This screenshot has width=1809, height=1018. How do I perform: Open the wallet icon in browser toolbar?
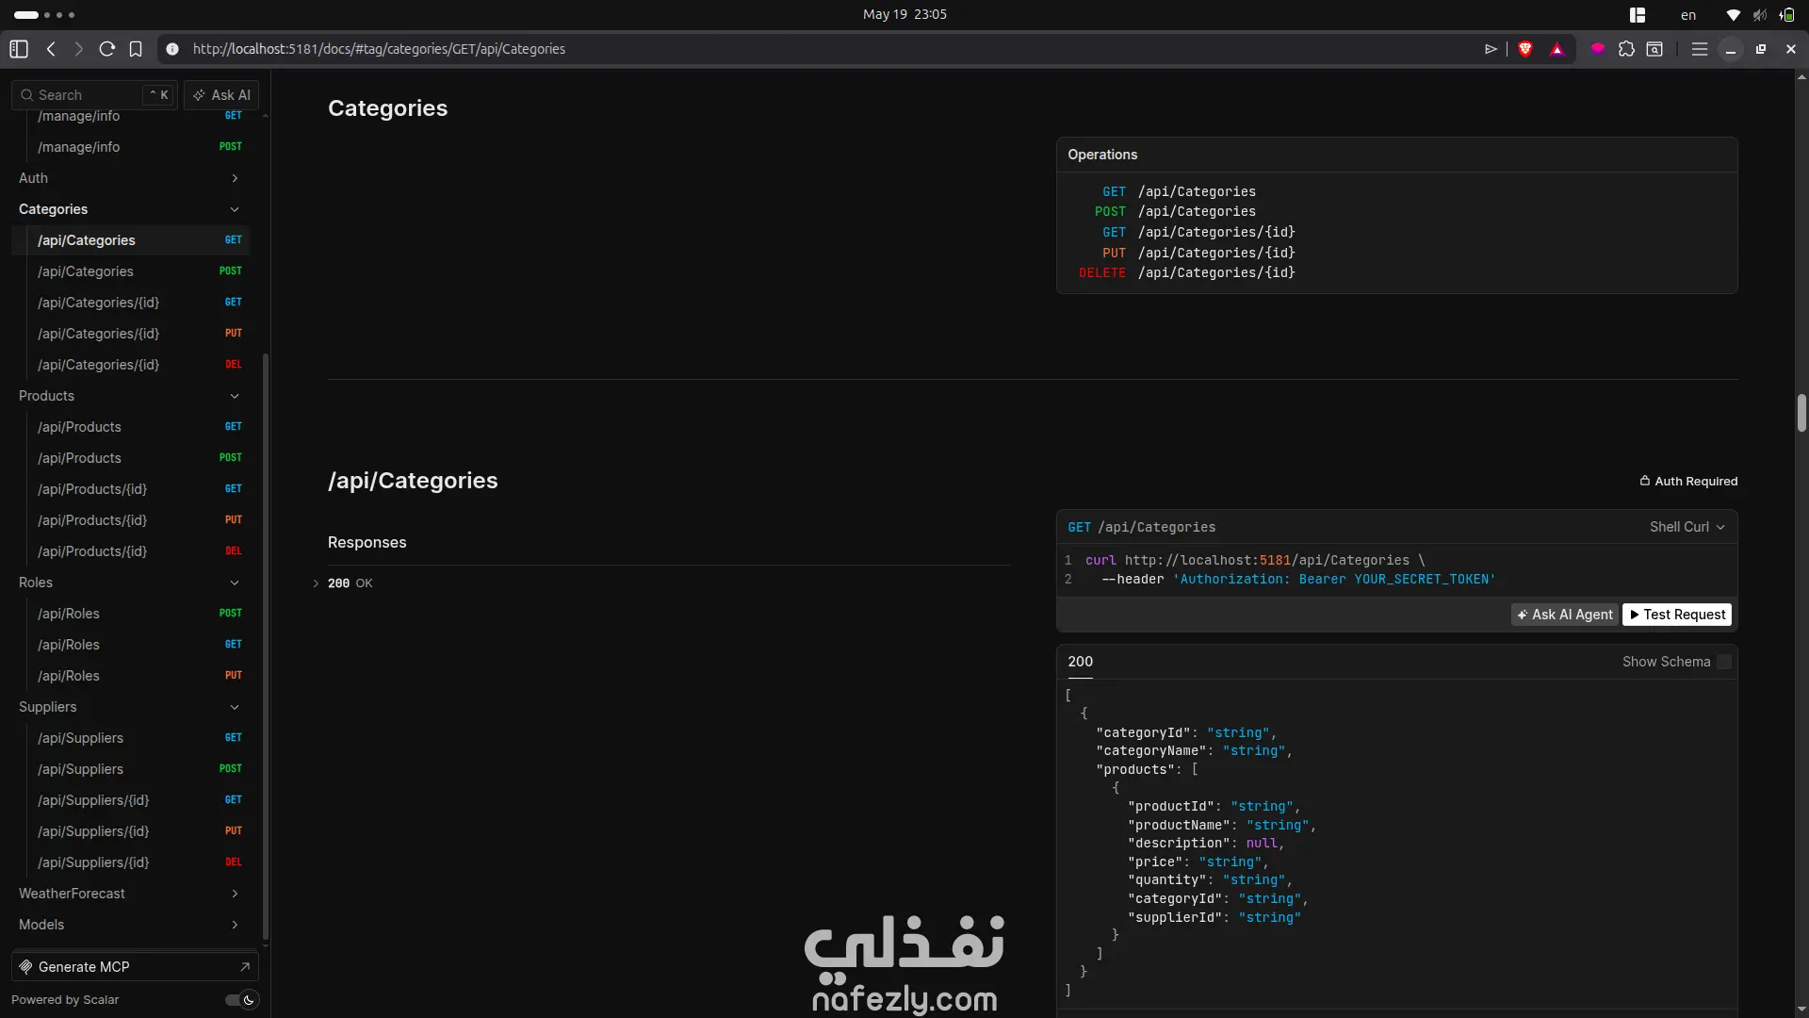point(1654,49)
